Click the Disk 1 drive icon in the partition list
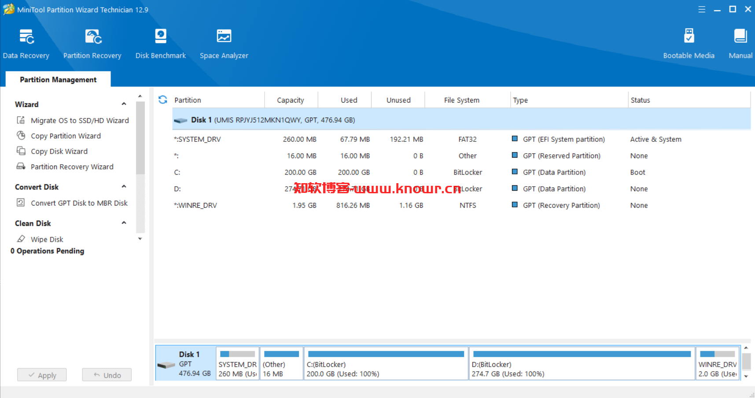This screenshot has height=398, width=755. [180, 120]
